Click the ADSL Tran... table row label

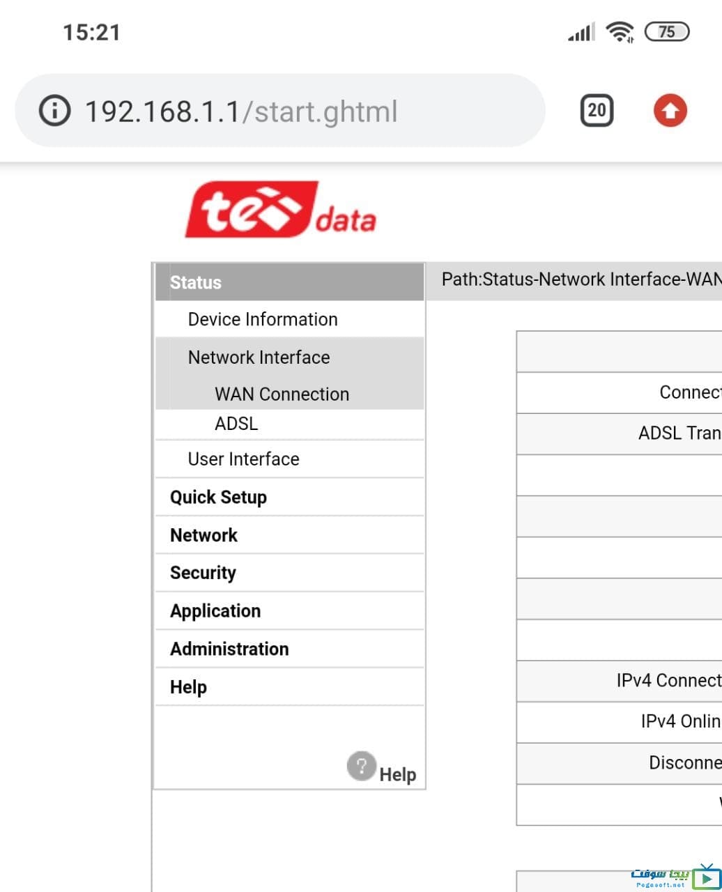(679, 433)
